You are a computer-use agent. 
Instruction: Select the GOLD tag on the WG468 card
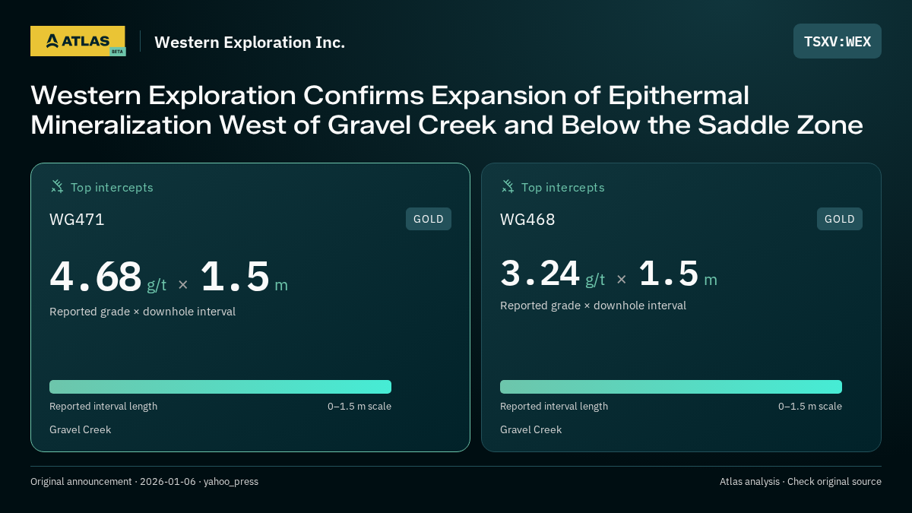tap(840, 219)
